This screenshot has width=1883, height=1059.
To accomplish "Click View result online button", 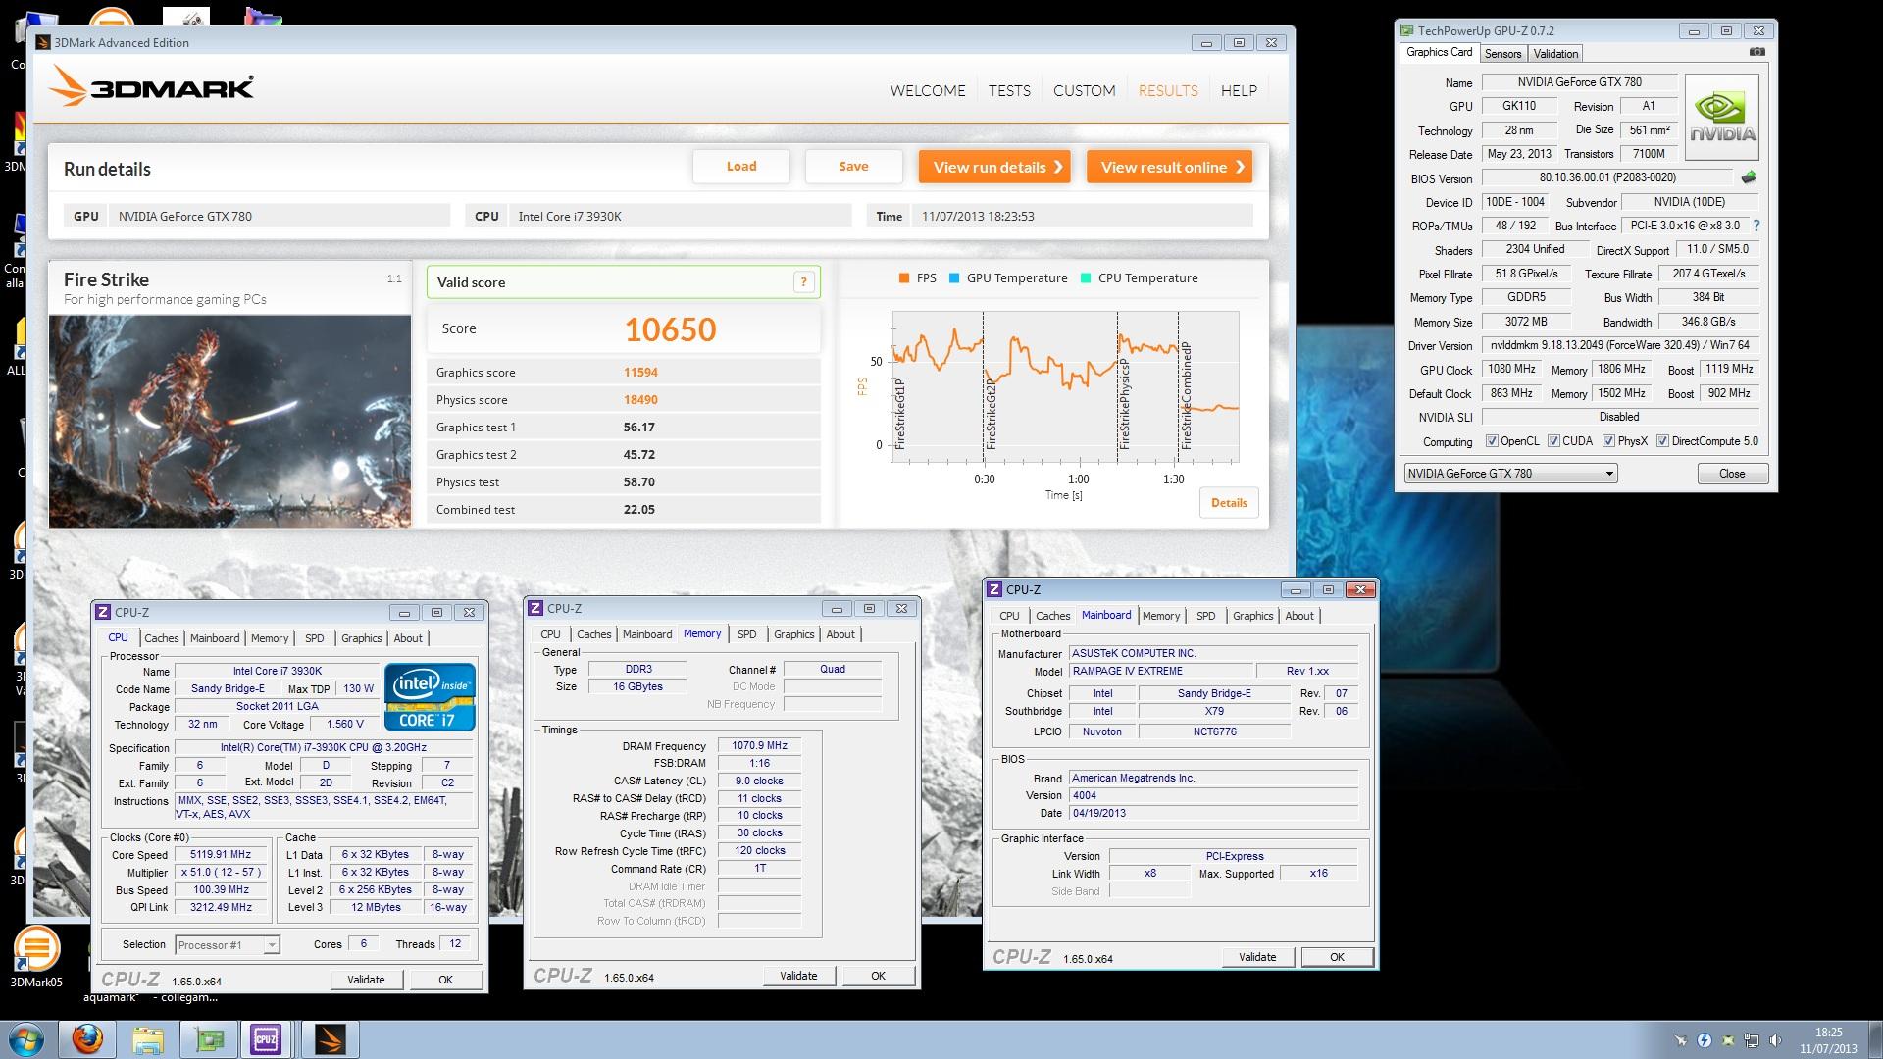I will pyautogui.click(x=1169, y=167).
